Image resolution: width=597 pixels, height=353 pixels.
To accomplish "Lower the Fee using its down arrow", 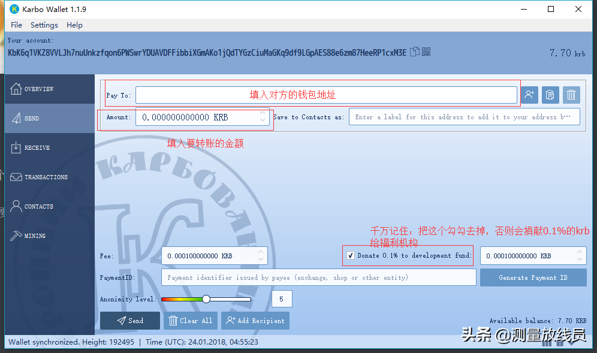I will click(x=261, y=260).
